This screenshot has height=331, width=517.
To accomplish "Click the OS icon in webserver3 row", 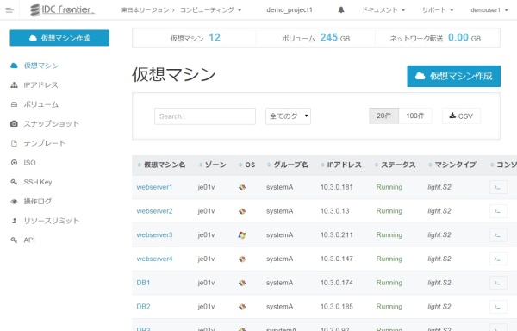I will (x=242, y=235).
